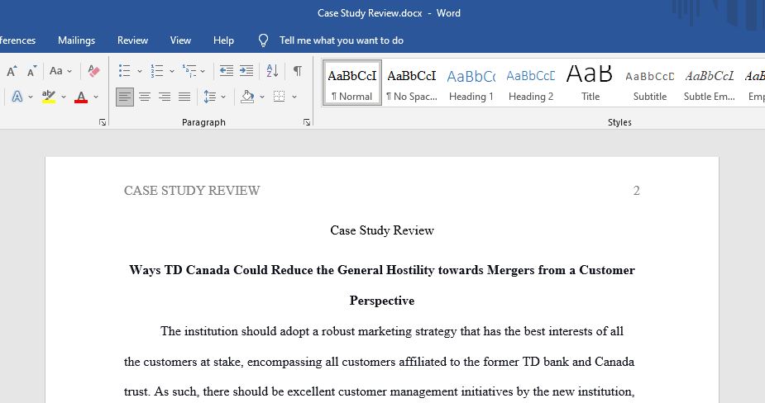Expand bullet library dropdown arrow
Screen dimensions: 765x403
click(140, 72)
